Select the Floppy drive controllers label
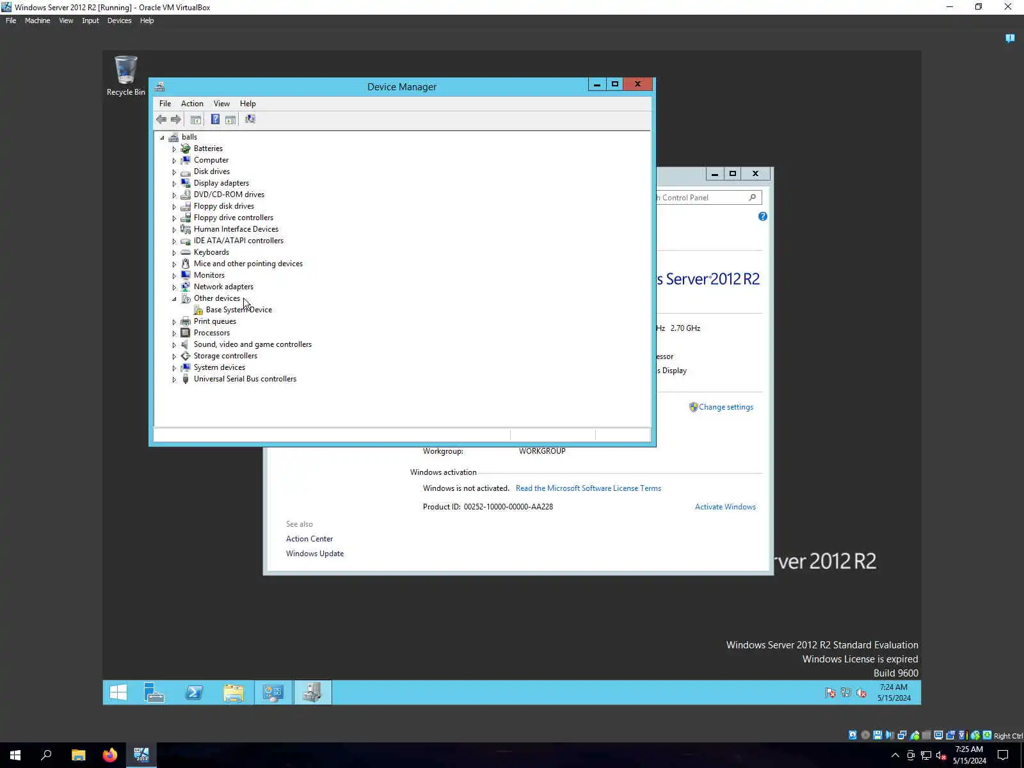 click(x=234, y=218)
